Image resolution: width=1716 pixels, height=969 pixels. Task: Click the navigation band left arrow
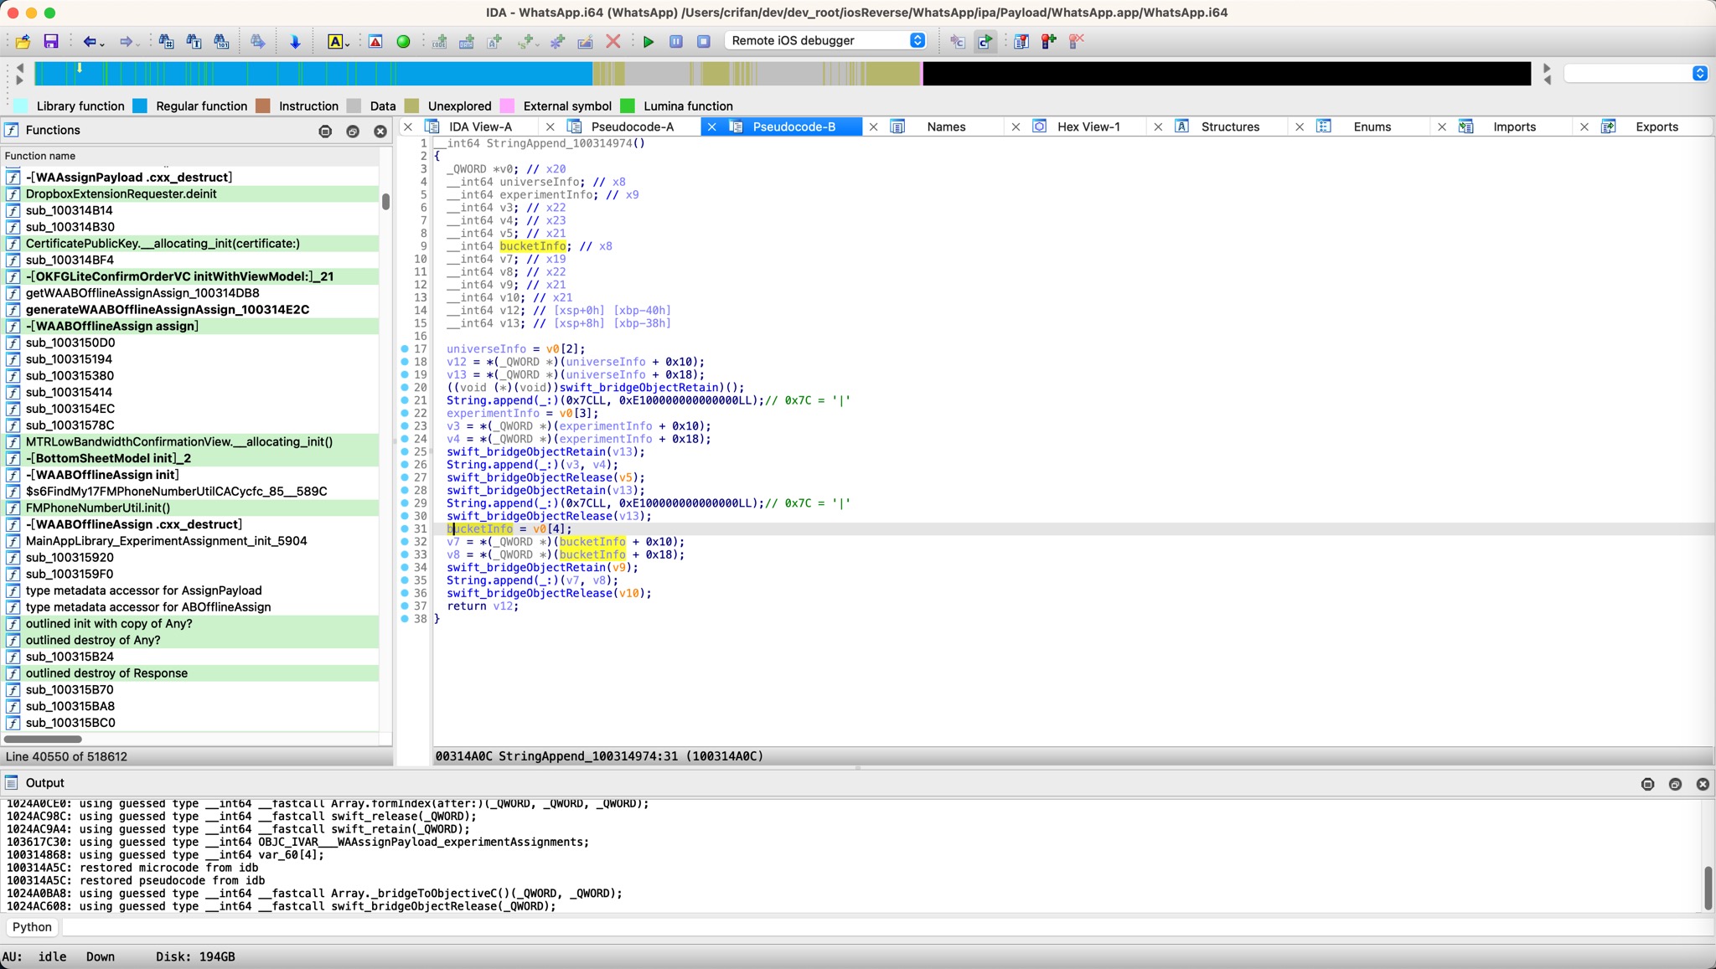(x=19, y=68)
